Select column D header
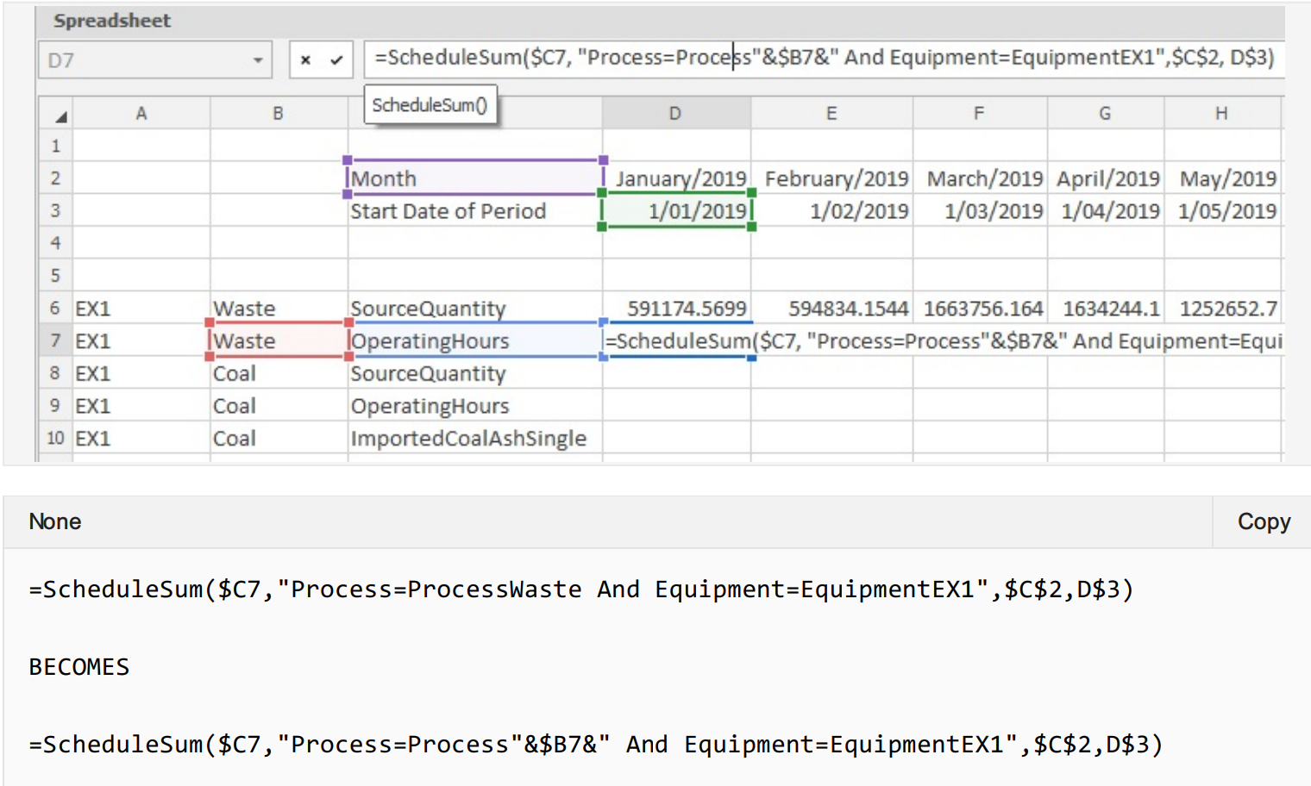Image resolution: width=1311 pixels, height=786 pixels. 675,114
